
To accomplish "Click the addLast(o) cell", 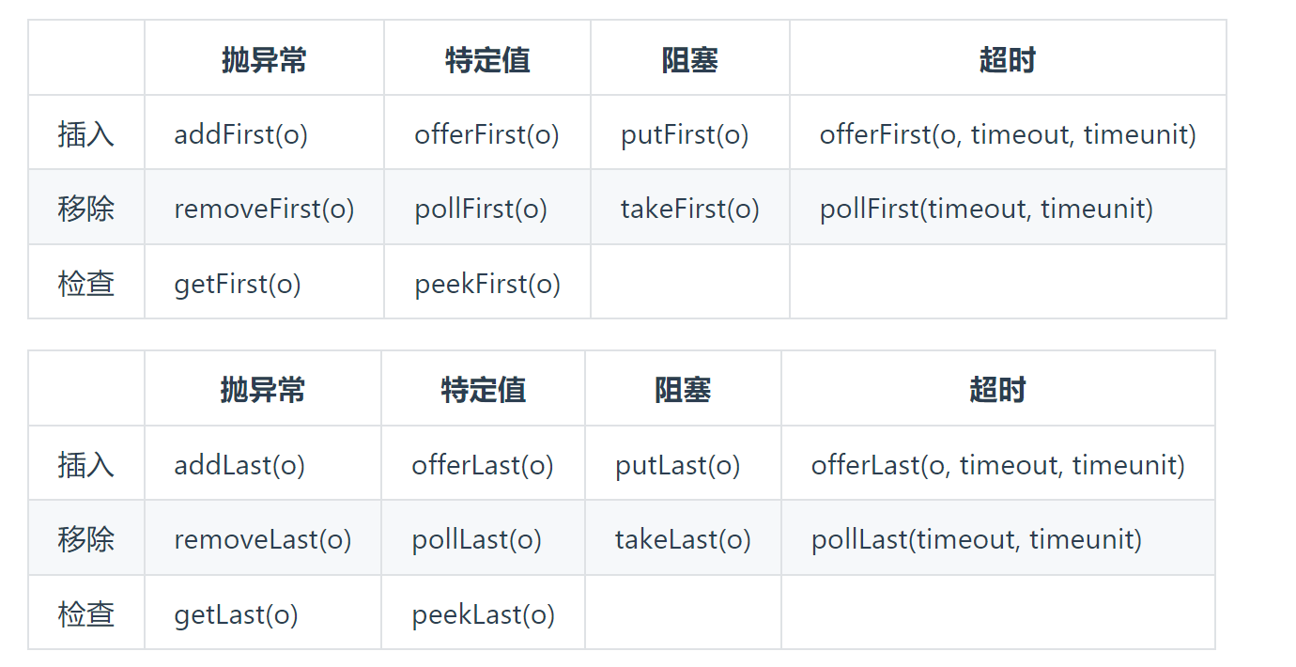I will tap(239, 465).
